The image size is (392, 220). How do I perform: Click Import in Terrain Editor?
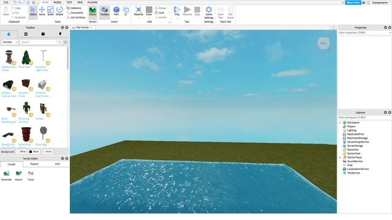pyautogui.click(x=18, y=175)
